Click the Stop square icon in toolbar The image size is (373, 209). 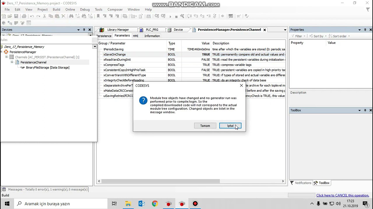[x=176, y=17]
